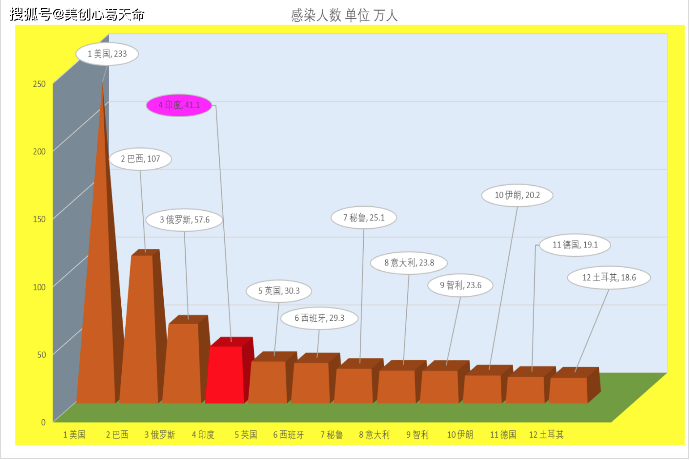690x460 pixels.
Task: Click the axis category label 8 意大利
Action: (374, 434)
